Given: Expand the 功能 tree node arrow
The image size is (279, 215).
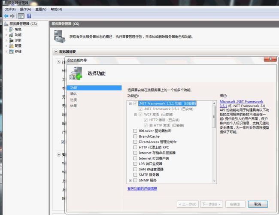Looking at the screenshot, I should click(x=6, y=35).
